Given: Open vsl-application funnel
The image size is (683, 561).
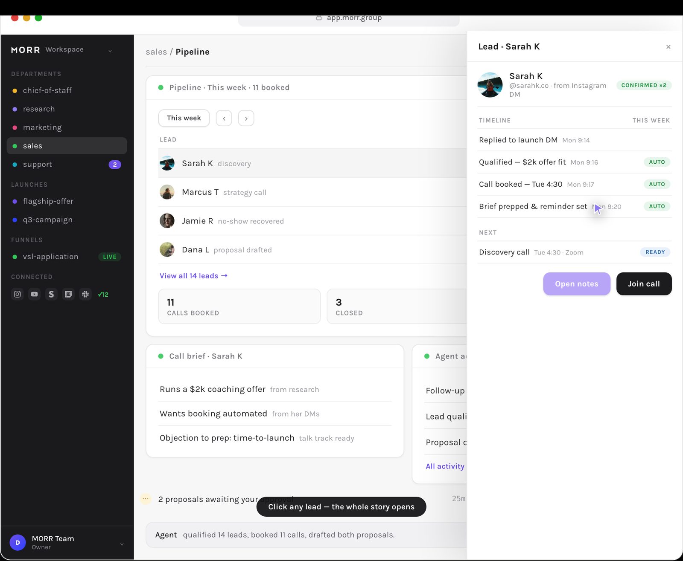Looking at the screenshot, I should coord(67,257).
